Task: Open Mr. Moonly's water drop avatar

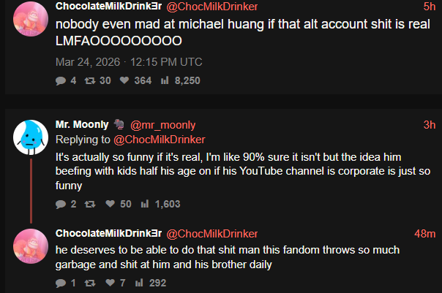Action: click(31, 137)
